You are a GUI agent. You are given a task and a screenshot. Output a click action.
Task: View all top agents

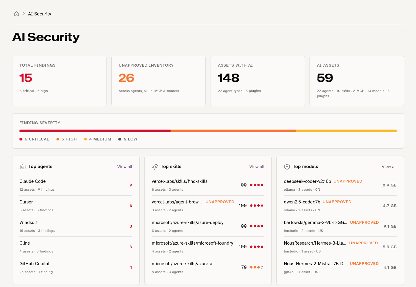coord(125,167)
